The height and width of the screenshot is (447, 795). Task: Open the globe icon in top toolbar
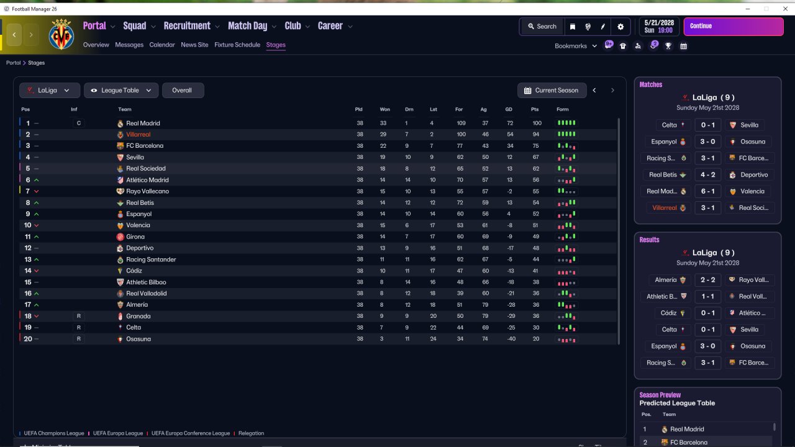[x=588, y=27]
